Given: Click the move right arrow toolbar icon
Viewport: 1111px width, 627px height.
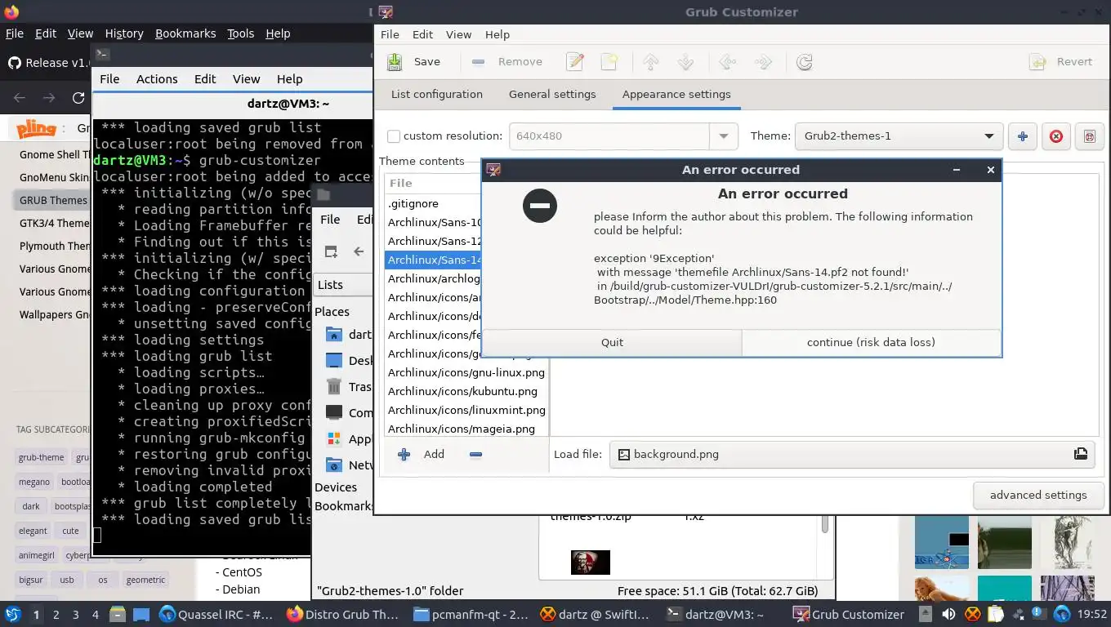Looking at the screenshot, I should pos(762,62).
